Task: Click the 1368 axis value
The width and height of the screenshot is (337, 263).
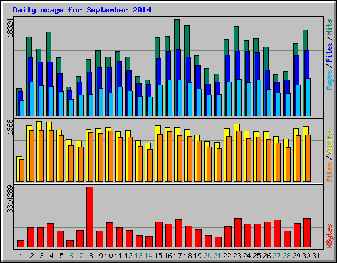Action: click(x=10, y=127)
